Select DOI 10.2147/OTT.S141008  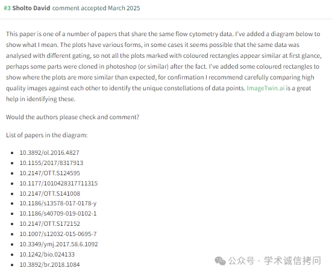[x=50, y=193]
